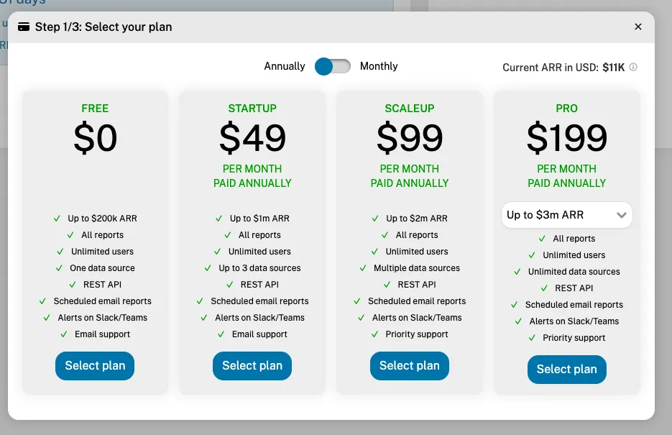Click Select plan under the STARTUP tier
672x435 pixels.
pos(252,365)
